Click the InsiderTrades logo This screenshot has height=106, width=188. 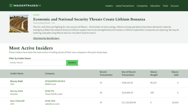coord(25,5)
